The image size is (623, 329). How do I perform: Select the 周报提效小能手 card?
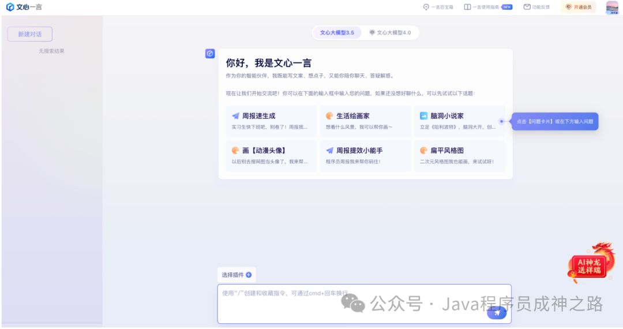coord(366,155)
